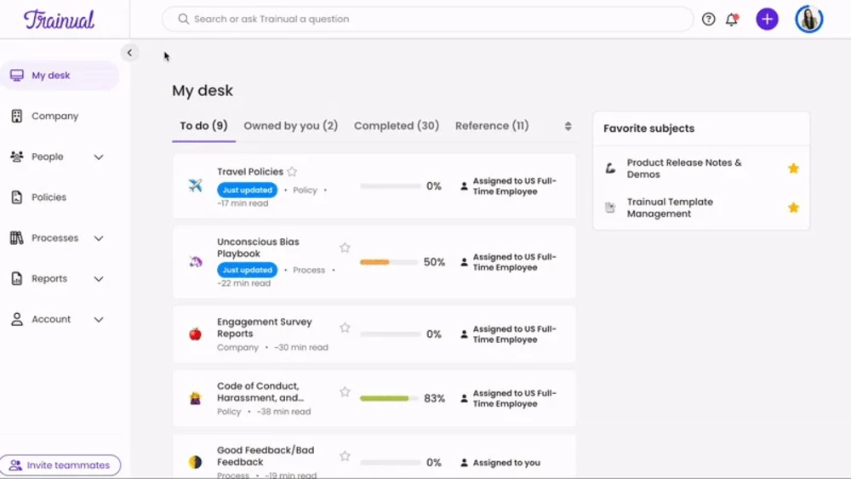This screenshot has width=851, height=479.
Task: Click the People group icon
Action: coord(17,157)
